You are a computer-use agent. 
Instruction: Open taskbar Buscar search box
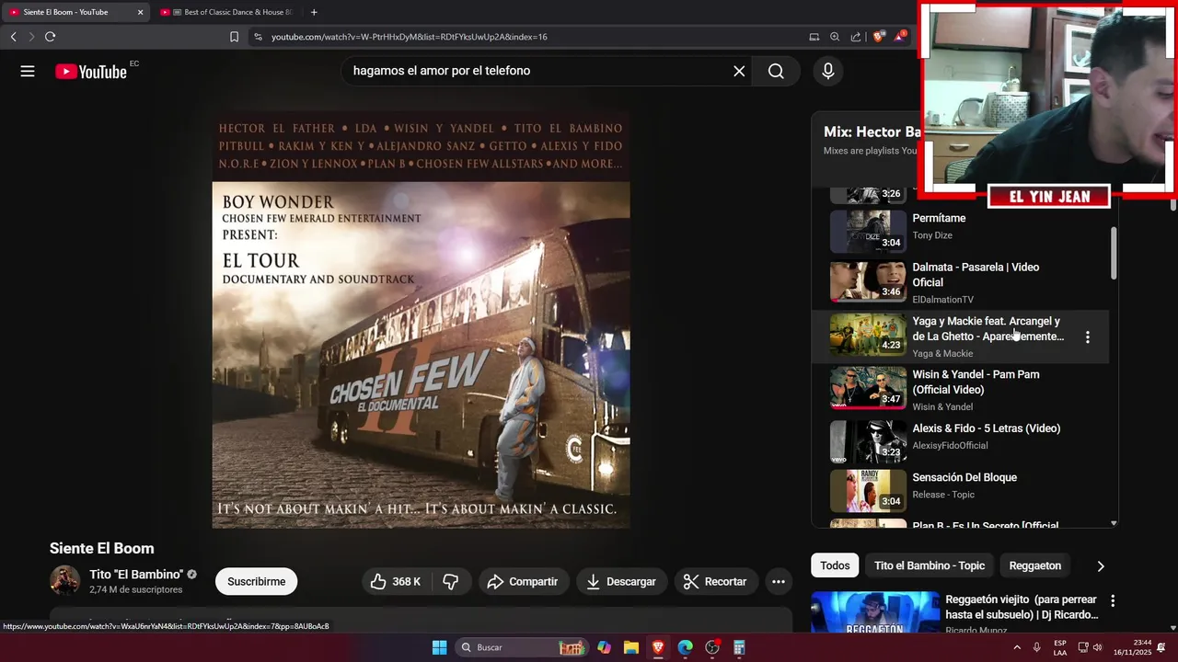click(522, 647)
